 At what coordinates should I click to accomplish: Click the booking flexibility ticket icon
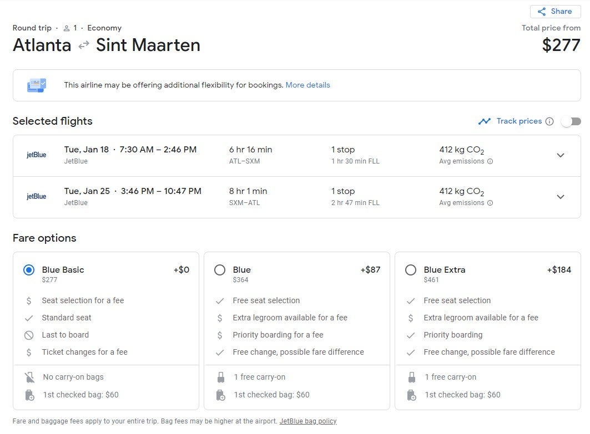[37, 85]
